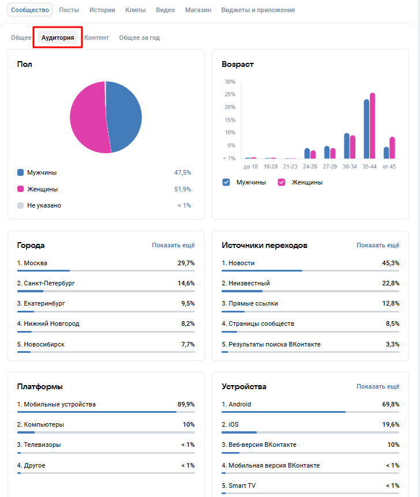Go to the Посты section
Image resolution: width=420 pixels, height=497 pixels.
(x=69, y=10)
